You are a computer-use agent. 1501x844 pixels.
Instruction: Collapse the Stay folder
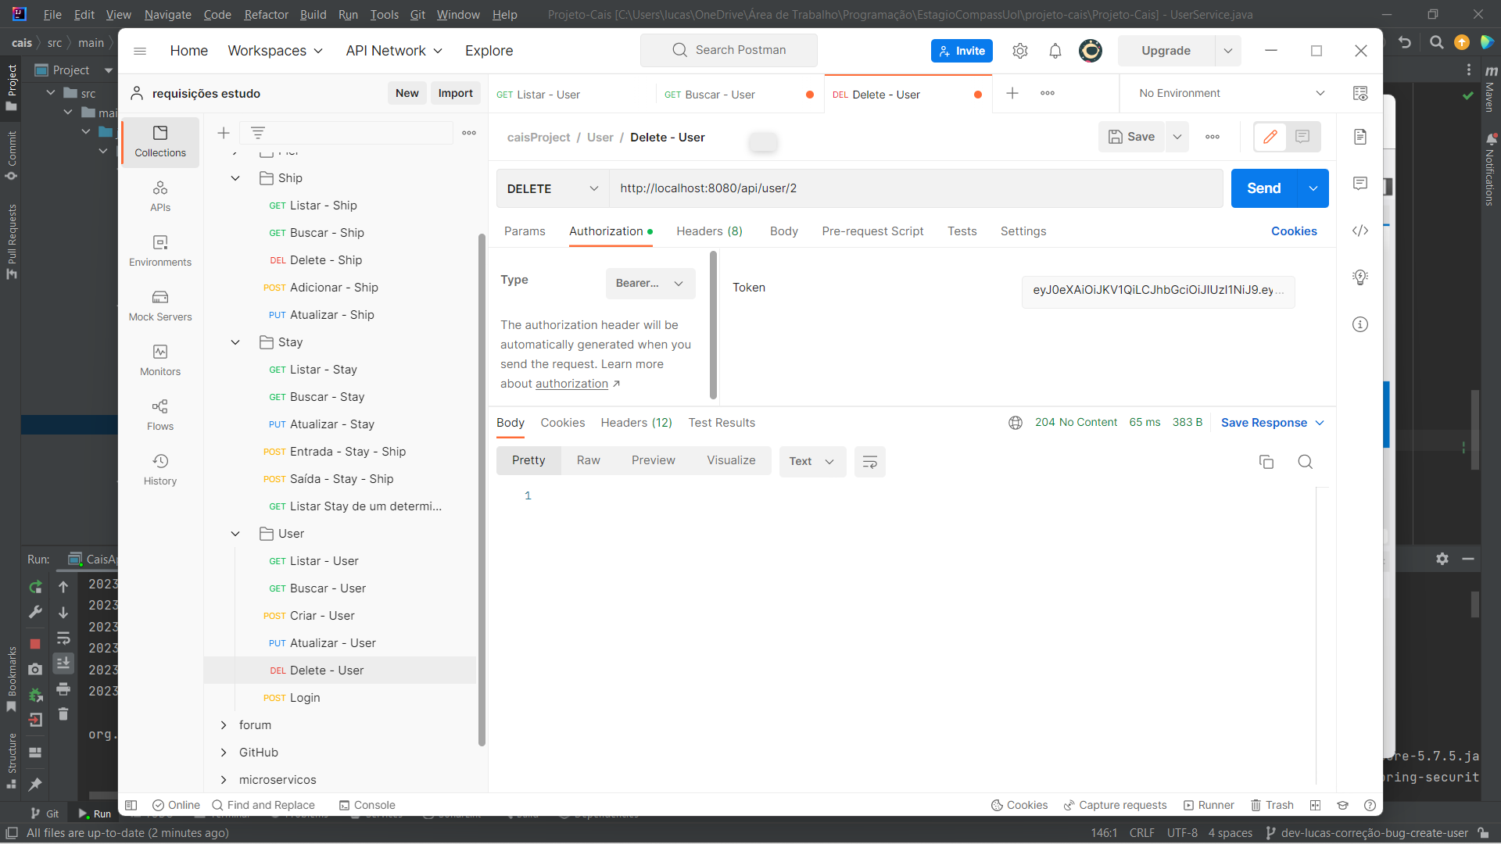coord(235,342)
